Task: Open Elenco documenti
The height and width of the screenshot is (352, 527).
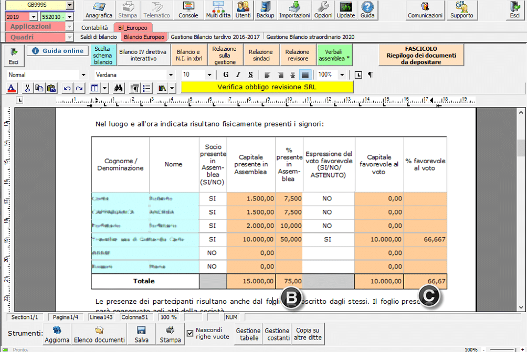Action: click(99, 334)
